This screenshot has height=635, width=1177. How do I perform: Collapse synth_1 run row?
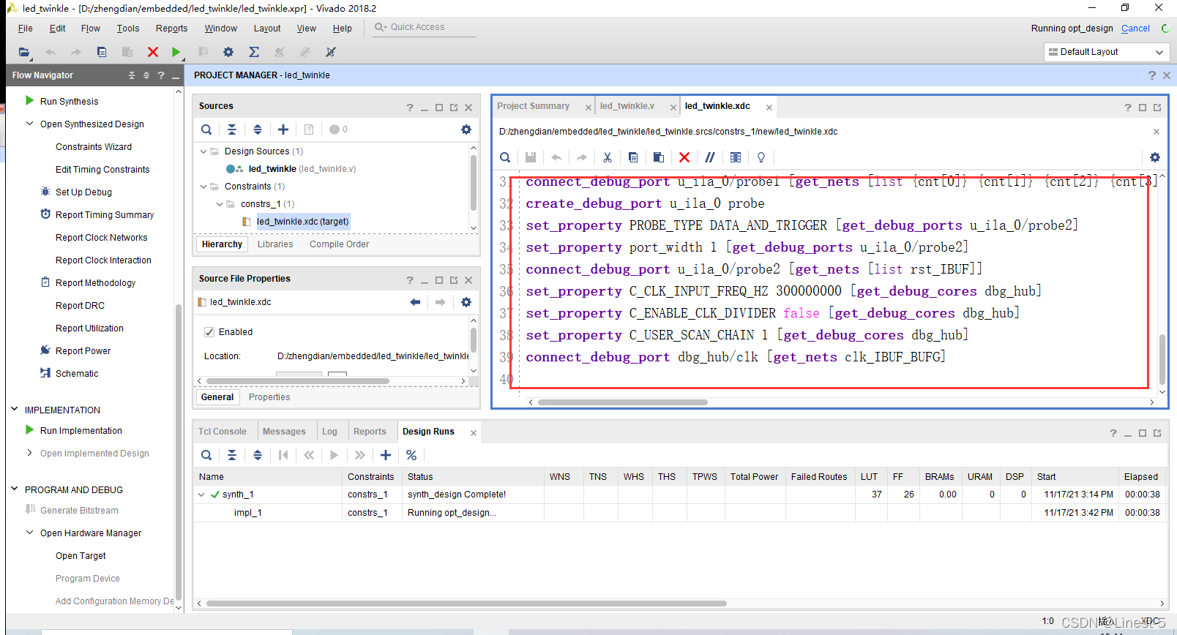point(202,495)
